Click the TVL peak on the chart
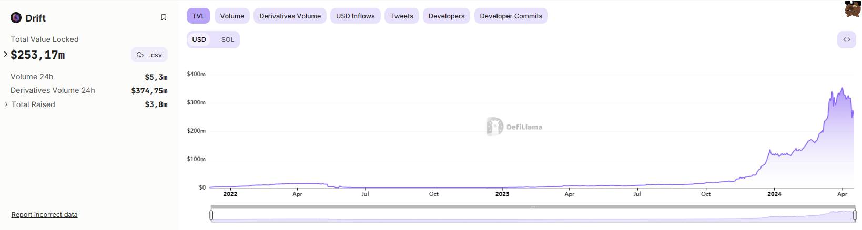Viewport: 862px width, 230px height. coord(843,88)
